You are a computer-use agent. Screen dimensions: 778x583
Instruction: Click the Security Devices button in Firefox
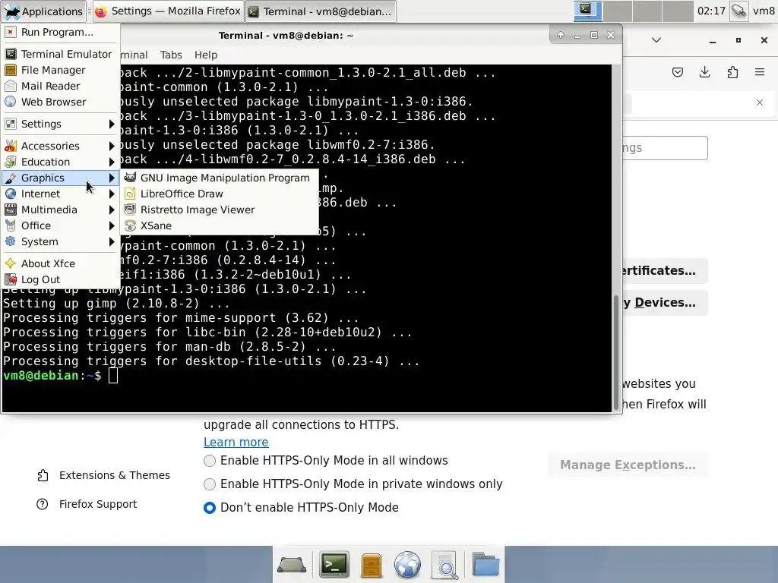(x=665, y=302)
